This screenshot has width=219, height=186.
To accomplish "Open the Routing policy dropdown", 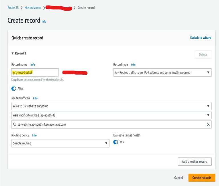I will [60, 143].
